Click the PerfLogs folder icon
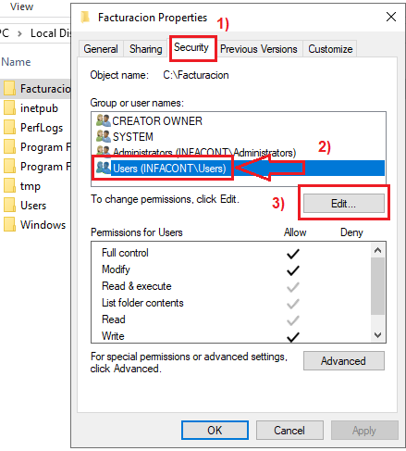The image size is (406, 451). 9,128
